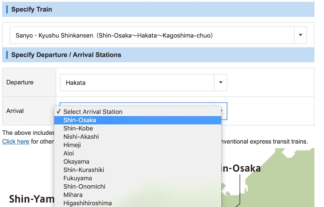324x207 pixels.
Task: Choose Himeji as arrival station
Action: (72, 145)
